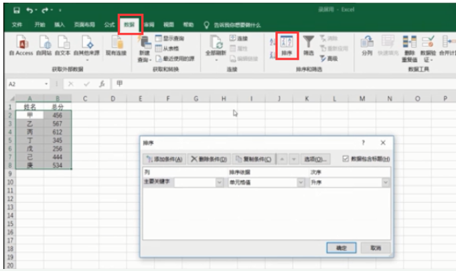This screenshot has height=271, width=456.
Task: Click 添加条件(A) add level button
Action: [x=164, y=159]
